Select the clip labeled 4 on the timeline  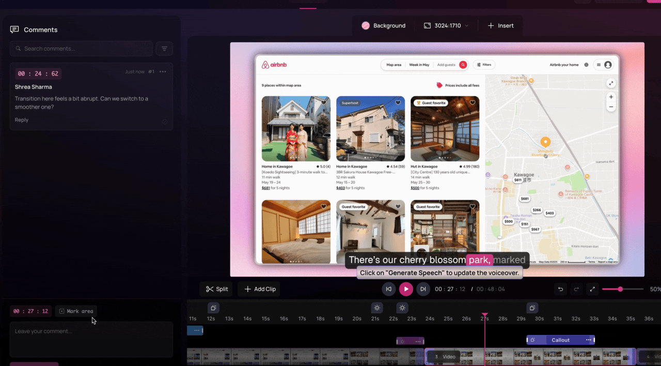click(649, 357)
